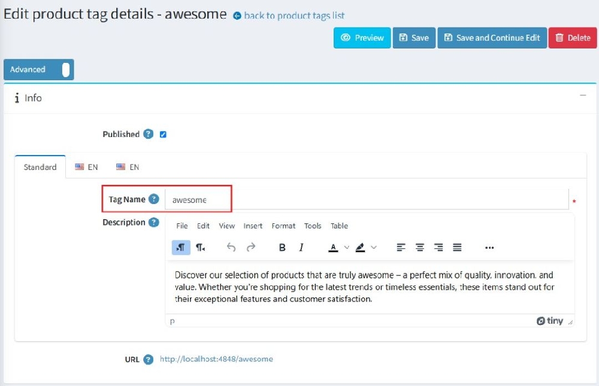
Task: Toggle italic formatting
Action: click(301, 247)
